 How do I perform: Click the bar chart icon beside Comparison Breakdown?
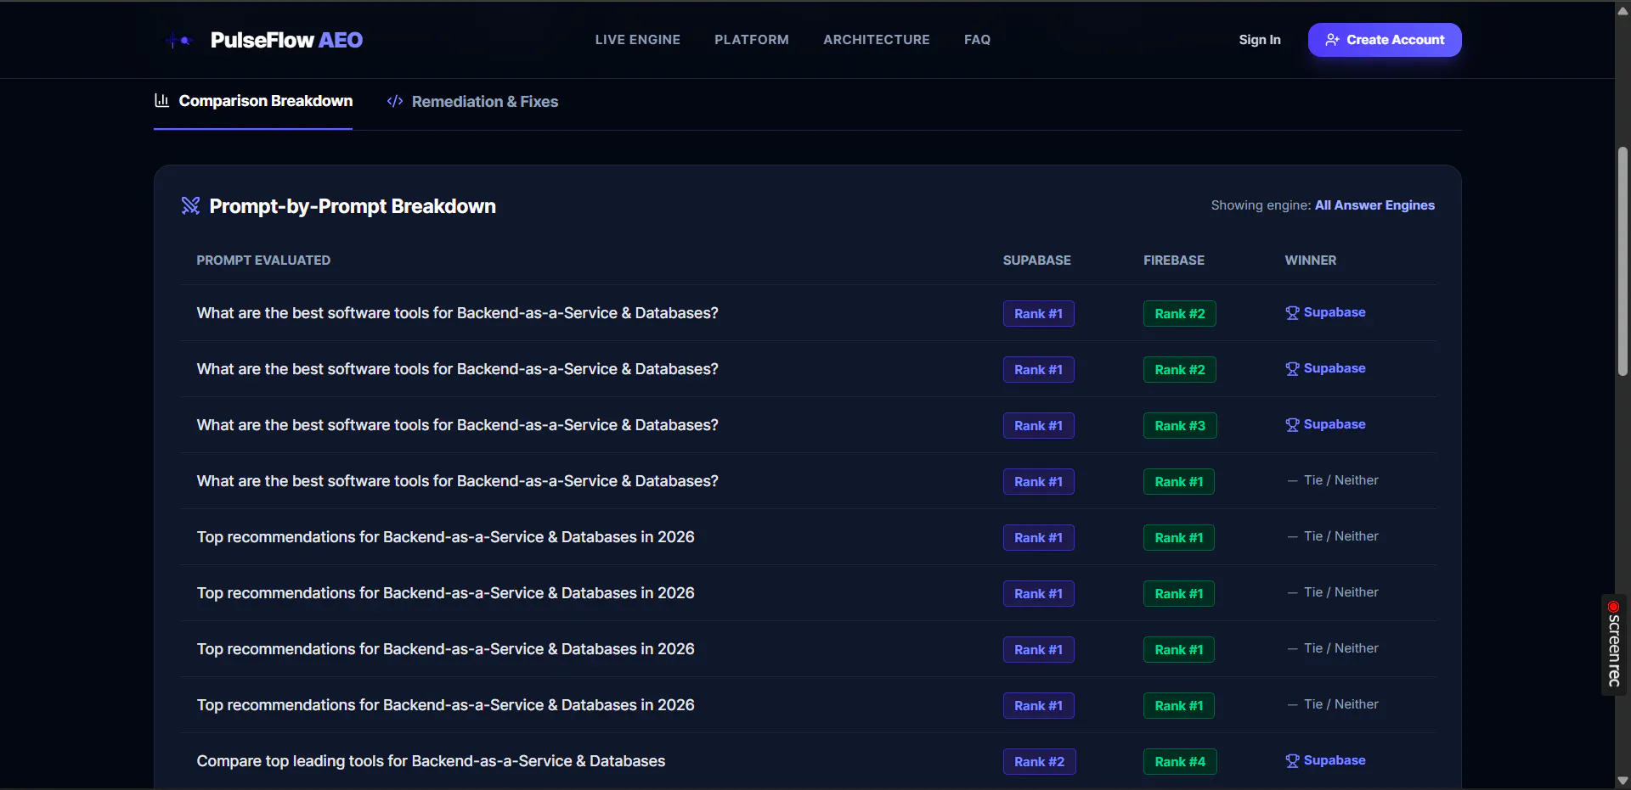161,101
